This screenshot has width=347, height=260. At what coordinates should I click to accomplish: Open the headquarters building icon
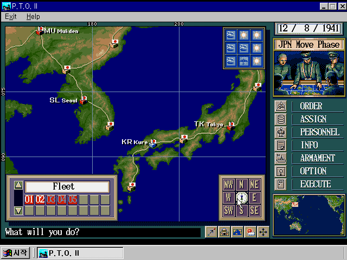224,232
